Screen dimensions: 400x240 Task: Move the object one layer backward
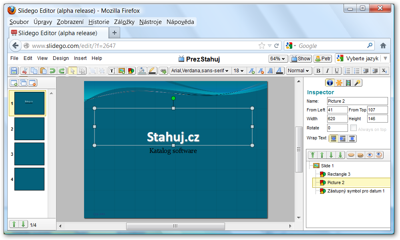[331, 155]
